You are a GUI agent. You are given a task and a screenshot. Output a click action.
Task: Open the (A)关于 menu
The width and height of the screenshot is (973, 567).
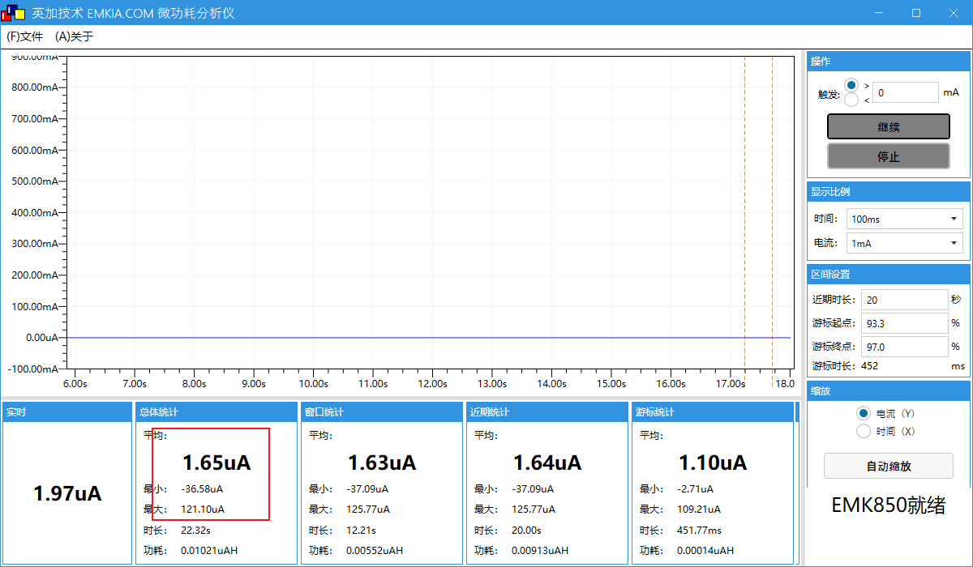[75, 36]
